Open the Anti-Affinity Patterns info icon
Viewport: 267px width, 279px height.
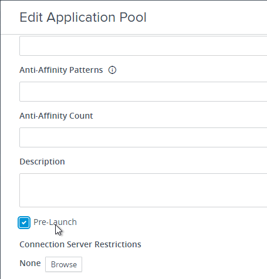tap(112, 70)
